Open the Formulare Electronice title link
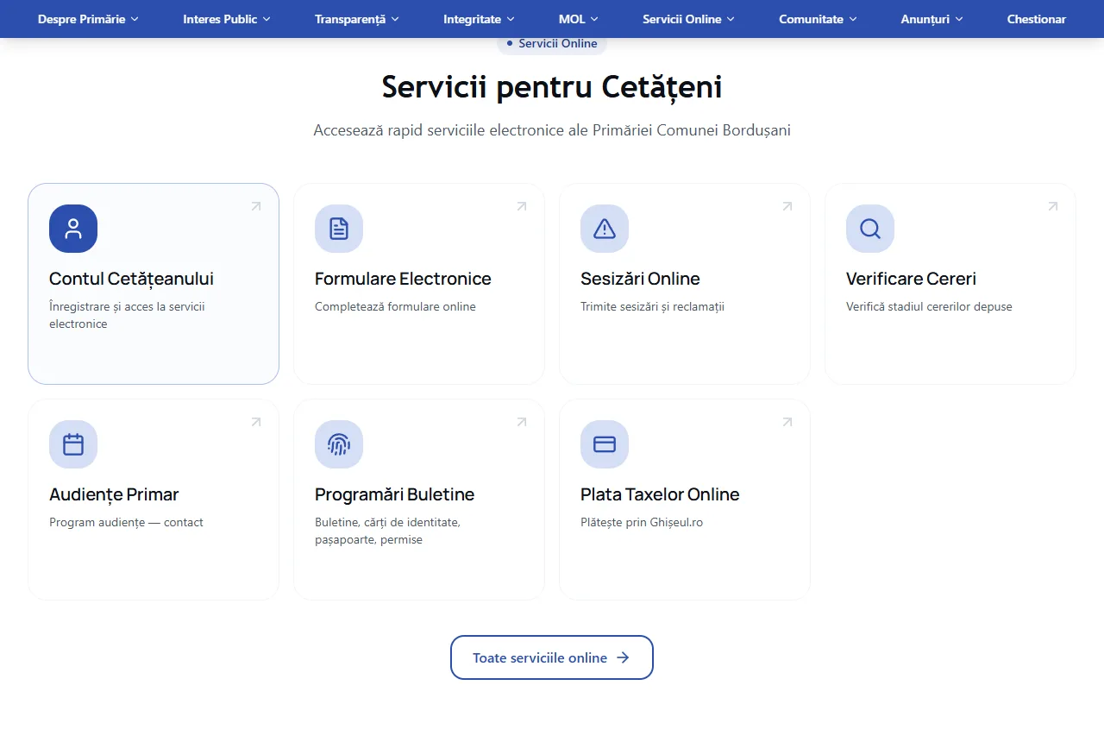1104x742 pixels. pyautogui.click(x=403, y=279)
